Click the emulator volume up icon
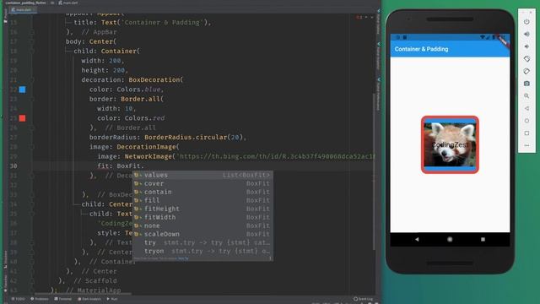This screenshot has height=304, width=540. pos(526,34)
